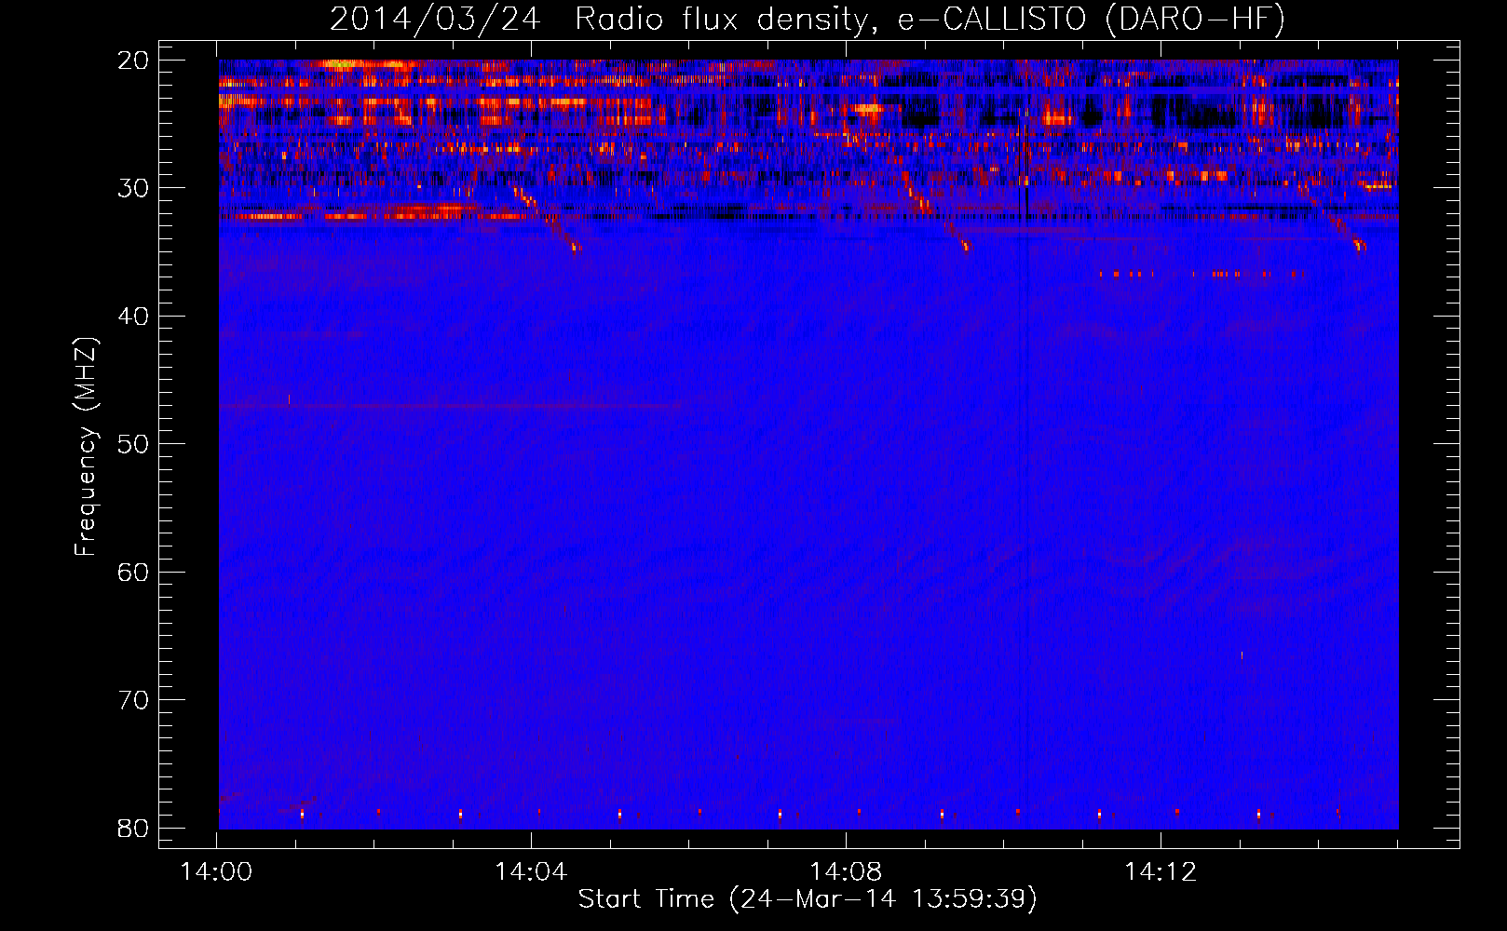Click the 14:00 time tick label
Image resolution: width=1507 pixels, height=931 pixels.
(217, 872)
